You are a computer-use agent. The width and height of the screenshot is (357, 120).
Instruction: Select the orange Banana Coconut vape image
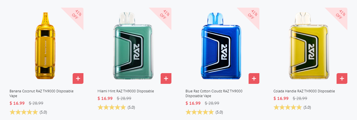[46, 46]
